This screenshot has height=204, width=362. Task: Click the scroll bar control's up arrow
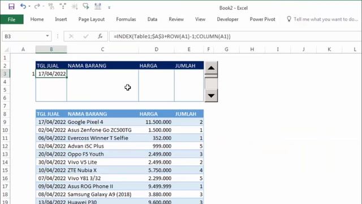coord(211,68)
